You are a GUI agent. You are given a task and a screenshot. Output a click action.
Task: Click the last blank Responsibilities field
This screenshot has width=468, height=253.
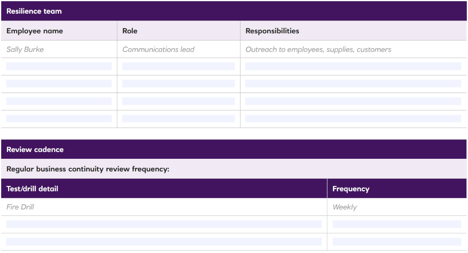[353, 119]
